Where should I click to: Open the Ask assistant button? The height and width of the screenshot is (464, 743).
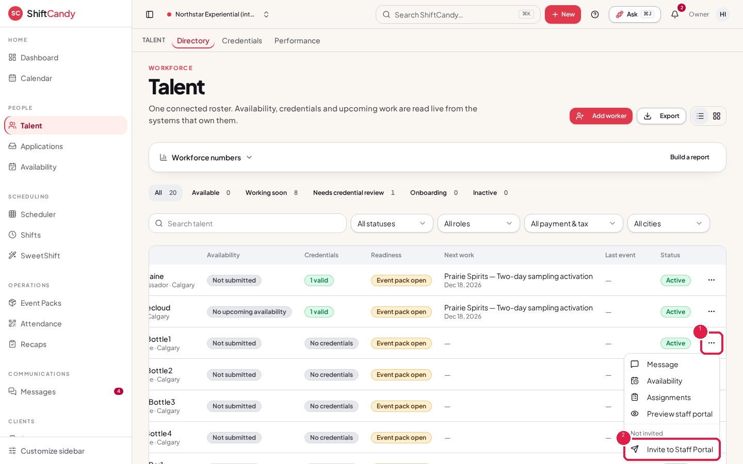[x=635, y=14]
